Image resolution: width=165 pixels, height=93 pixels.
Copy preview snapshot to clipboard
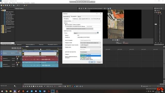pos(108,9)
